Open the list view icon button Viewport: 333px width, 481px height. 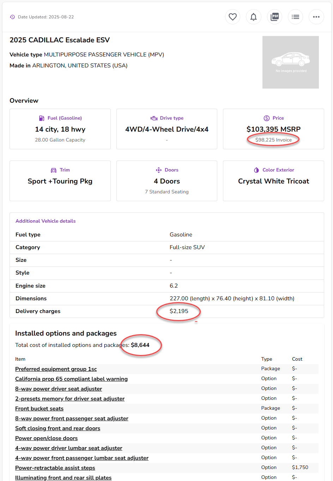295,17
